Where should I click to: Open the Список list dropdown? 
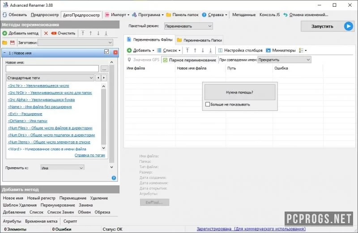tap(169, 51)
